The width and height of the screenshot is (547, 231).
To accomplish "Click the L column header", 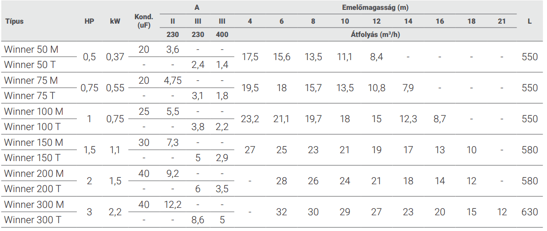I will point(529,22).
